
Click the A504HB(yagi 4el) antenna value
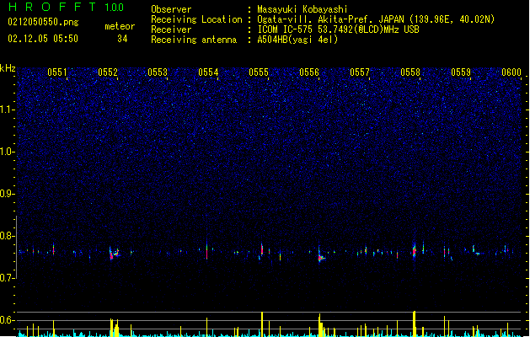point(297,40)
